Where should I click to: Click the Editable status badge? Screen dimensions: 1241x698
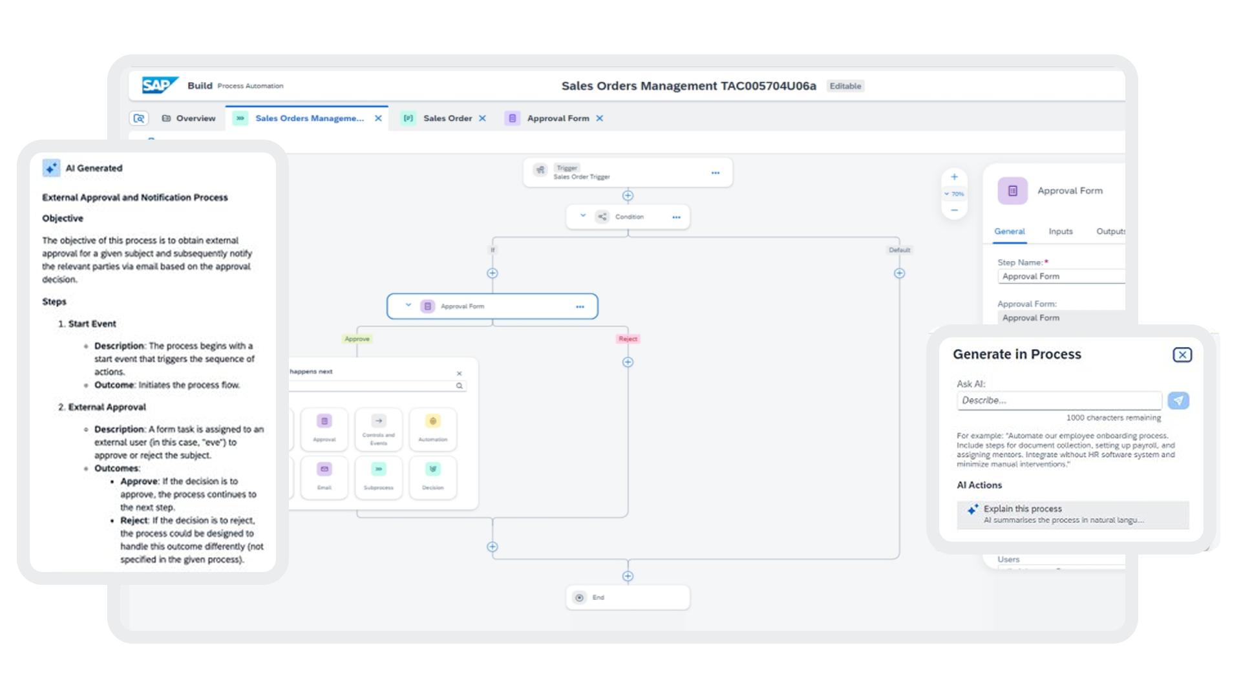[845, 86]
